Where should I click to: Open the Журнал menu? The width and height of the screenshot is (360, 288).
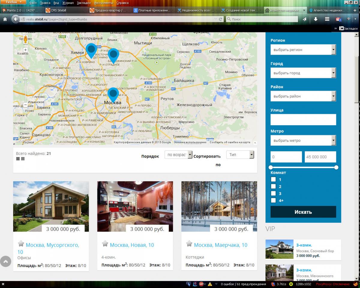tap(68, 3)
